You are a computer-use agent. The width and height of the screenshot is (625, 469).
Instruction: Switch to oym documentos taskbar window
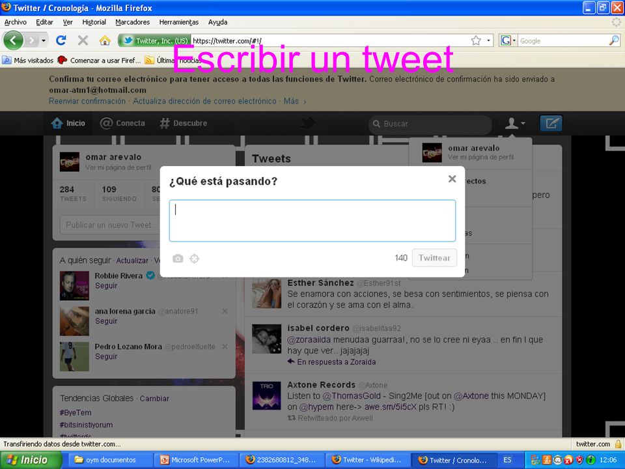[111, 460]
